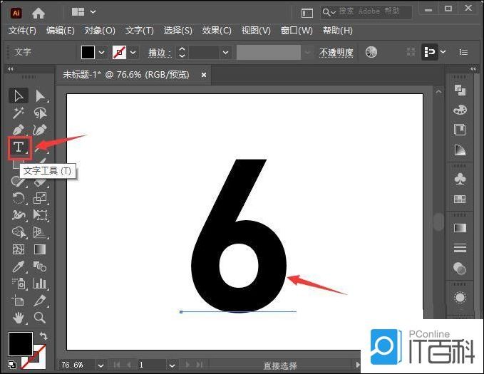Click the Home icon
The height and width of the screenshot is (374, 484).
pyautogui.click(x=38, y=14)
